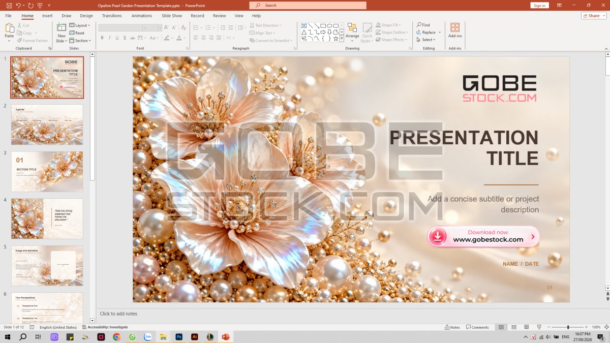Click the Search box in title bar
This screenshot has width=610, height=343.
(308, 5)
